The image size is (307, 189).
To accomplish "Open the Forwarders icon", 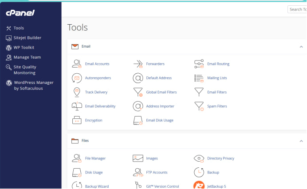I will pos(138,64).
